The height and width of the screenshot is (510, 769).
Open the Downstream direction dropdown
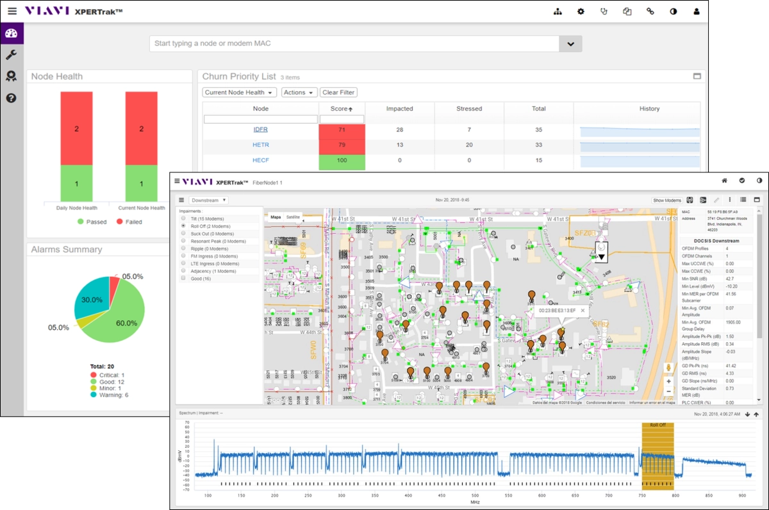click(208, 201)
